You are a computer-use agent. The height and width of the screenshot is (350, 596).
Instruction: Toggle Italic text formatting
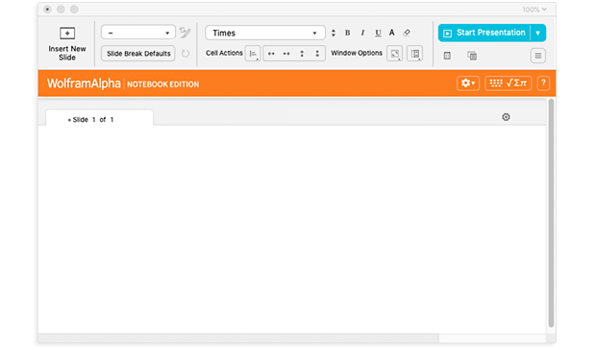tap(362, 33)
